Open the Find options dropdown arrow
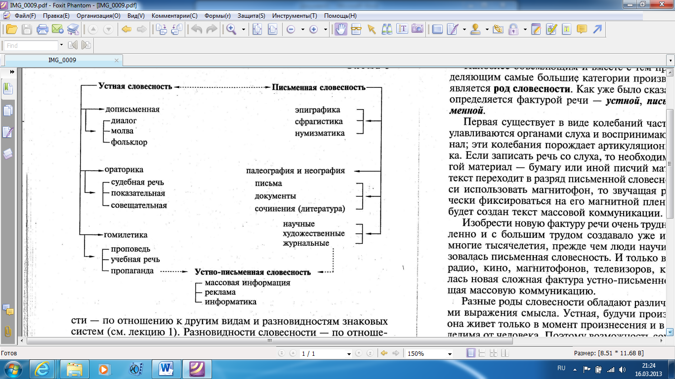 click(61, 45)
